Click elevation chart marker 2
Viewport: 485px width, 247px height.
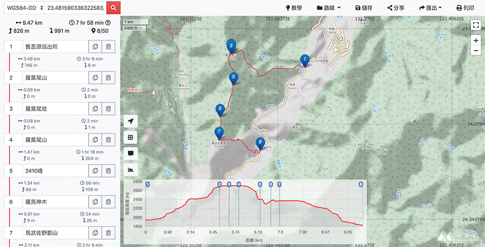tap(219, 185)
